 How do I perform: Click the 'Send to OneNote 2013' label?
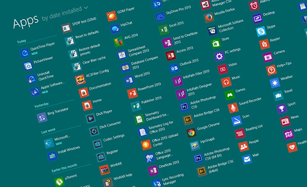coord(185,38)
